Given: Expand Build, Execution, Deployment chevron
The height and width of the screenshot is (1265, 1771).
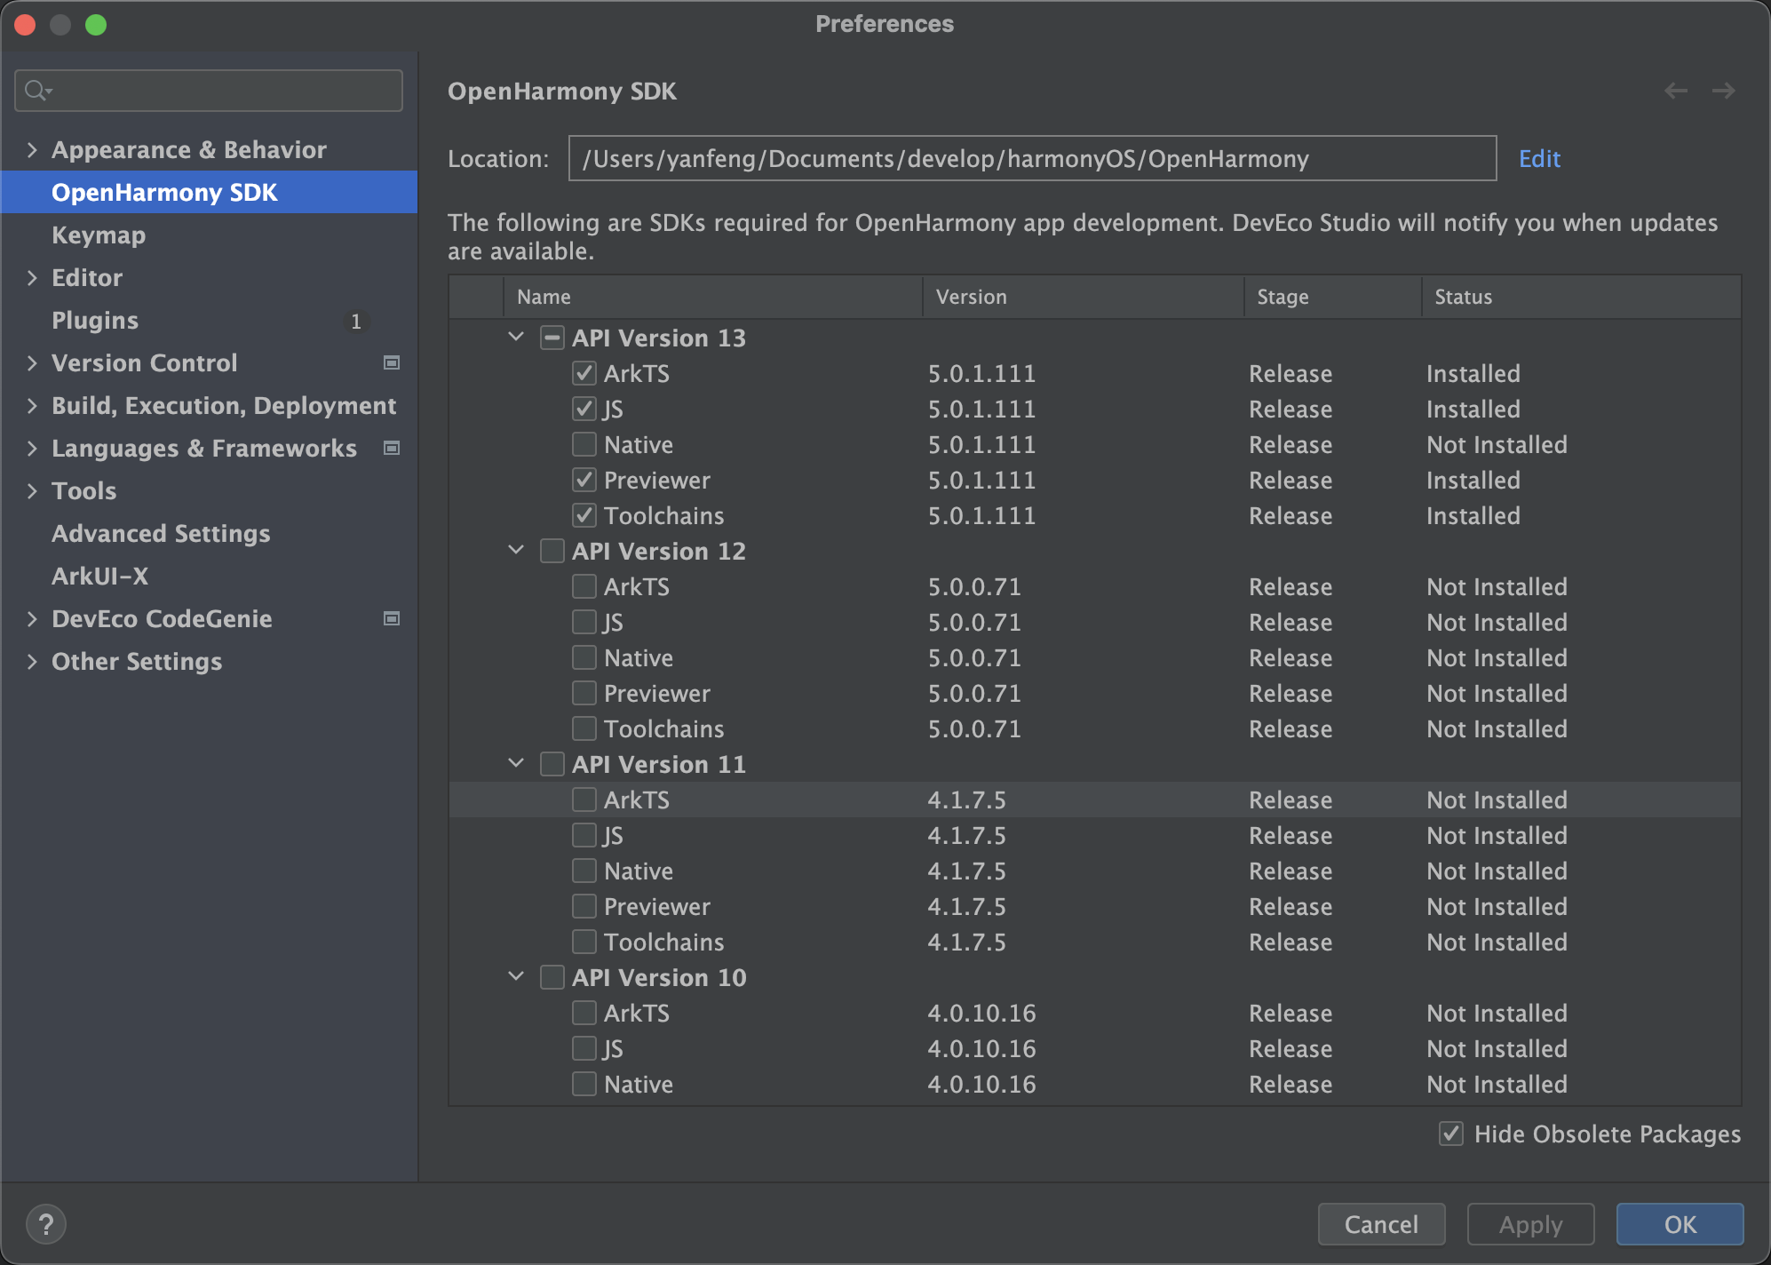Looking at the screenshot, I should 32,405.
